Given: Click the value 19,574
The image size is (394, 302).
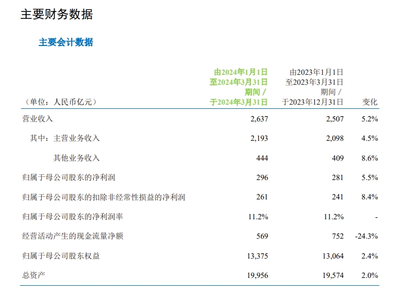Looking at the screenshot, I should point(333,275).
